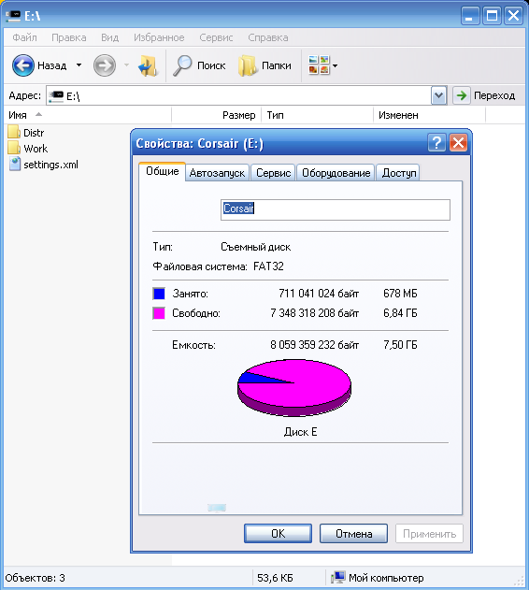This screenshot has width=529, height=590.
Task: Click the magenta Свободно color swatch
Action: coord(159,313)
